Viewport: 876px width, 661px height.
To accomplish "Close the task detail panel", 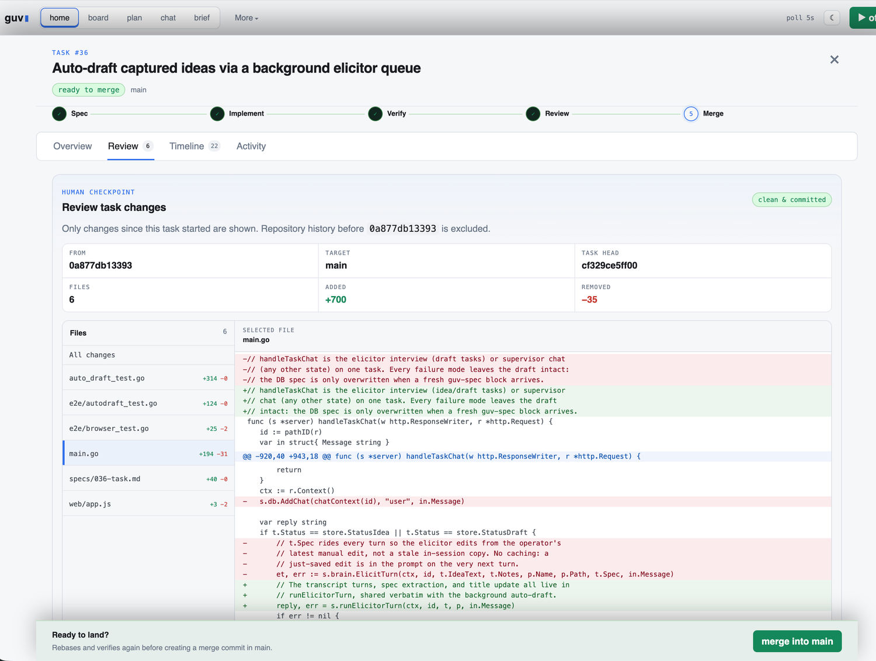I will tap(835, 60).
